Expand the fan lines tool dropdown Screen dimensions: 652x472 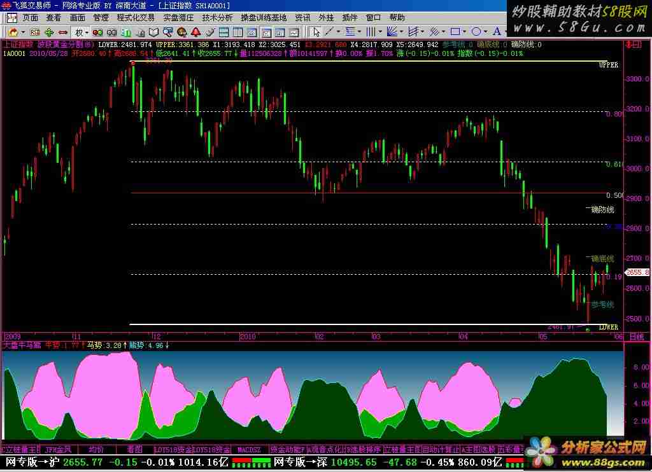(401, 32)
